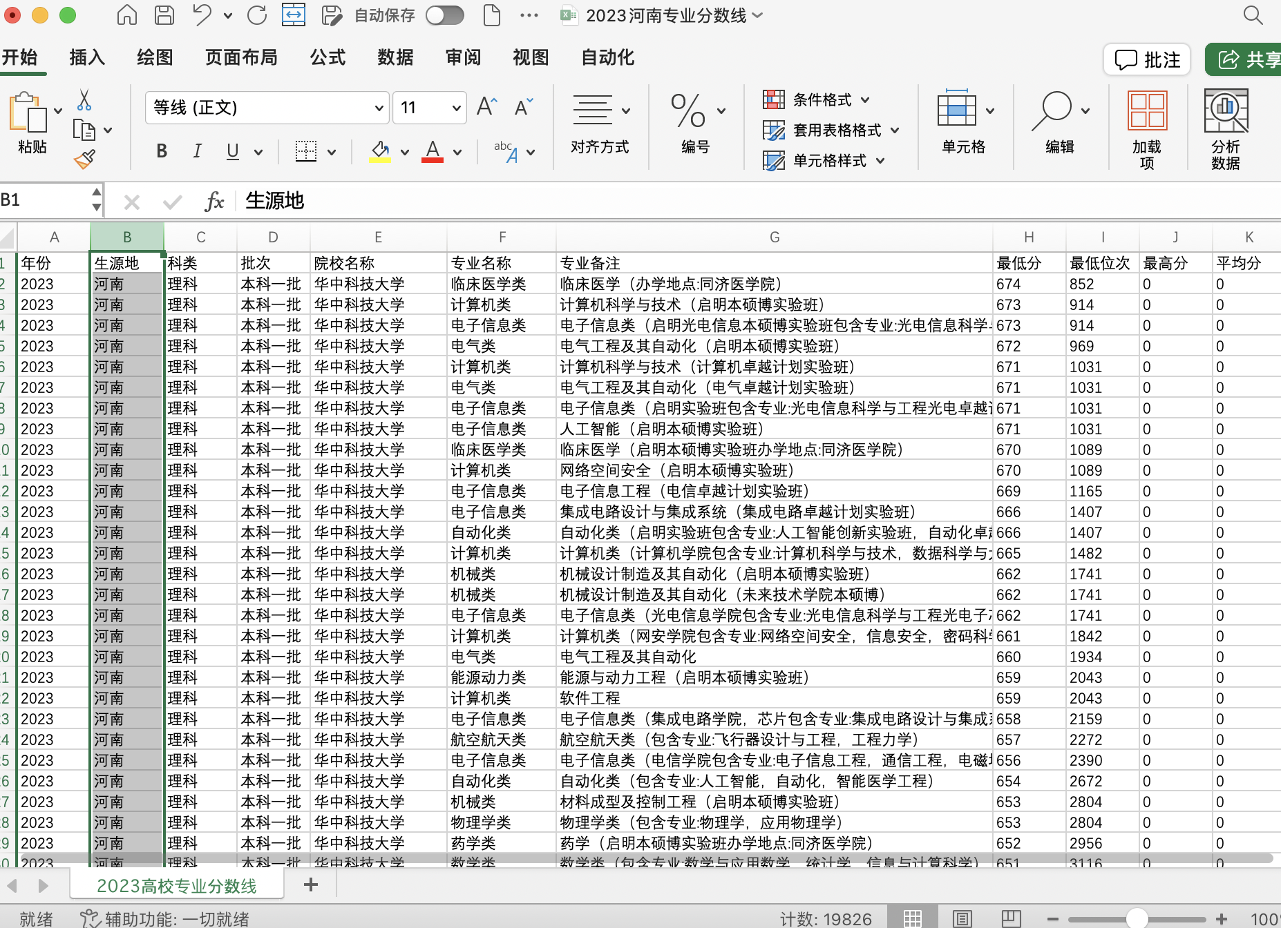Open the search magnifier in title bar
Image resolution: width=1281 pixels, height=928 pixels.
[x=1253, y=15]
